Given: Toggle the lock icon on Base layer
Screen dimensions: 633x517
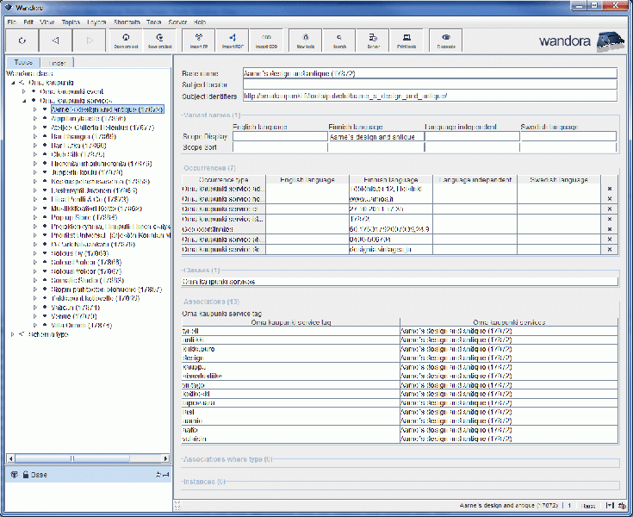Looking at the screenshot, I should click(x=26, y=475).
